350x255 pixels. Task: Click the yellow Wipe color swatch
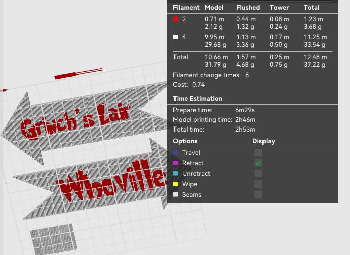[176, 184]
